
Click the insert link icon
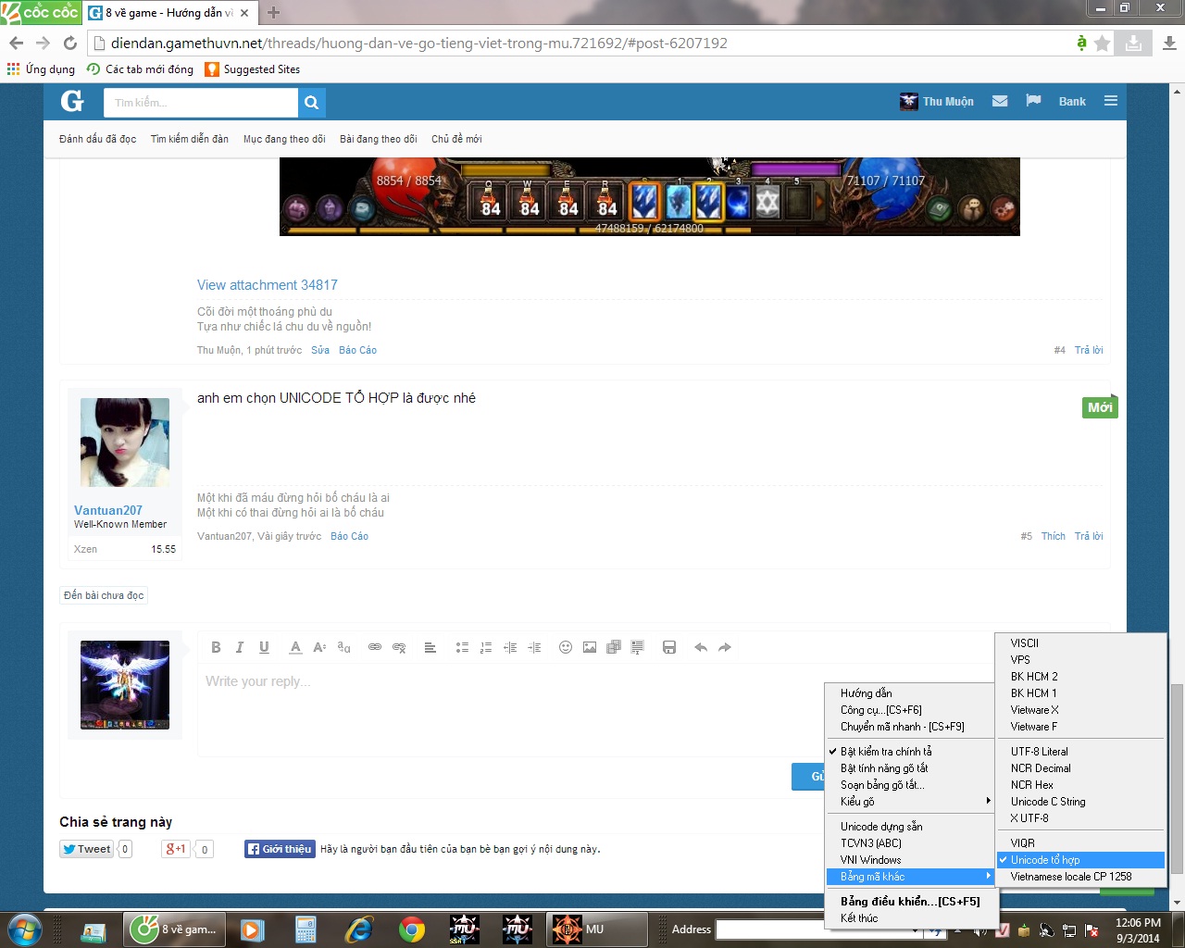[x=375, y=647]
